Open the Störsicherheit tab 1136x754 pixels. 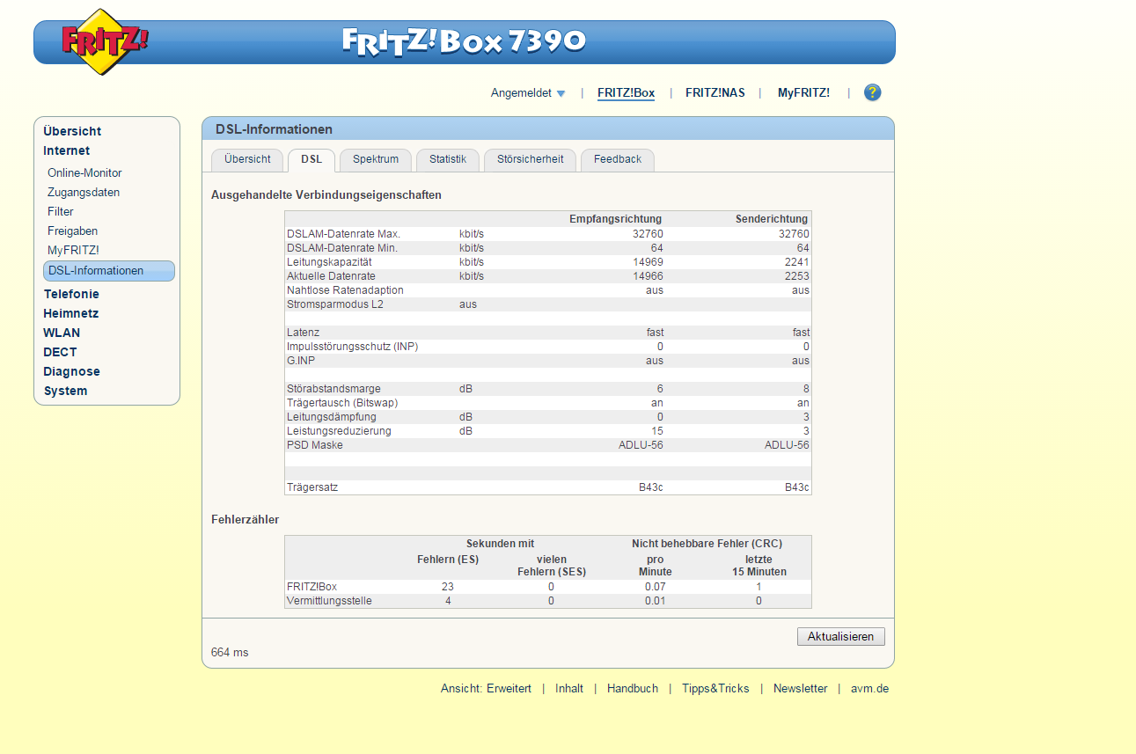tap(530, 159)
